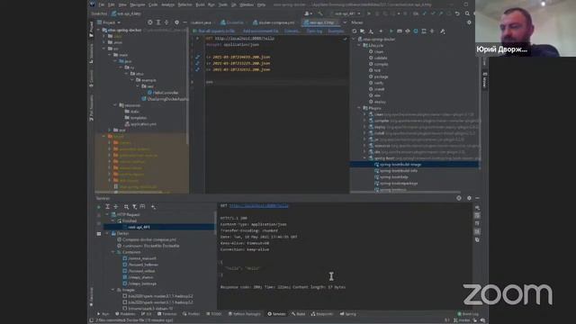This screenshot has height=324, width=576.
Task: Collapse Containers node under Docker
Action: pyautogui.click(x=112, y=252)
